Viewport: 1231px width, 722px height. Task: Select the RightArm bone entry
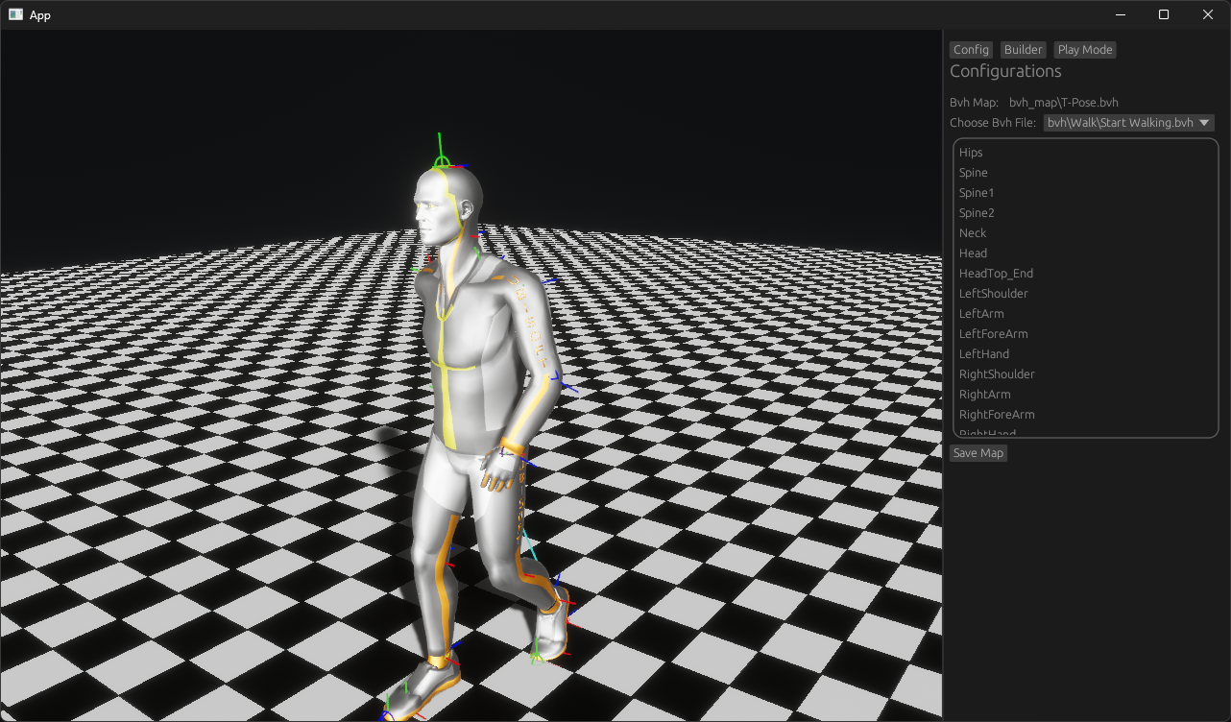pos(985,395)
